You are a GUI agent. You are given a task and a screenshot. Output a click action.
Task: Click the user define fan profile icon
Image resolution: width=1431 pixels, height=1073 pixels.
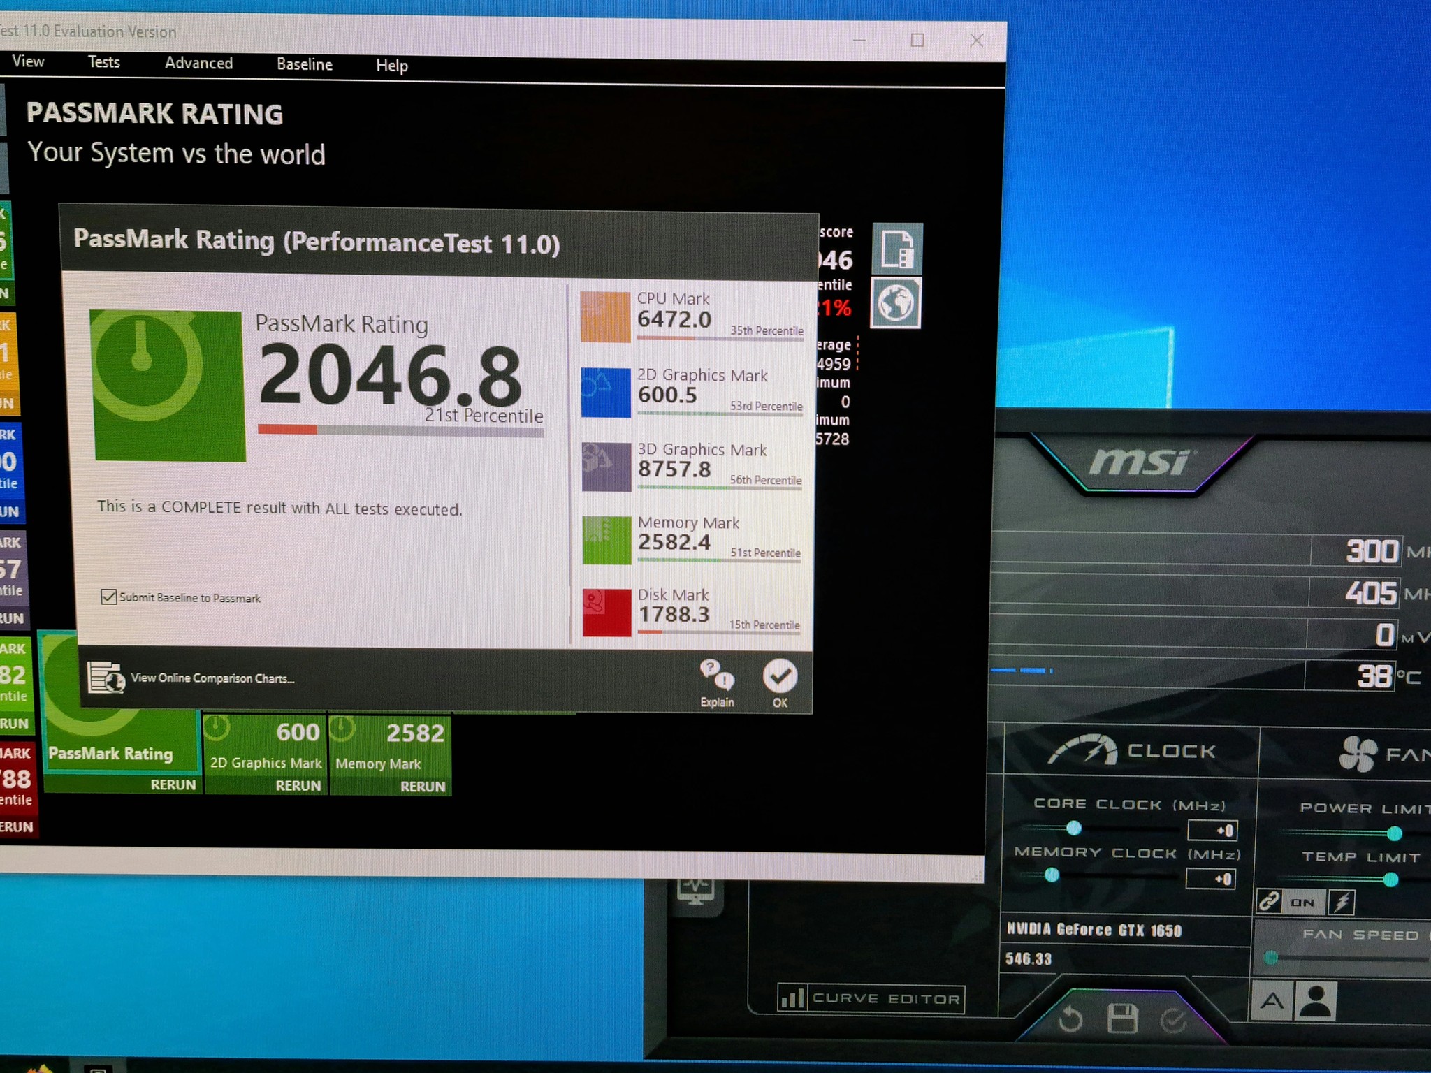(x=1316, y=1001)
